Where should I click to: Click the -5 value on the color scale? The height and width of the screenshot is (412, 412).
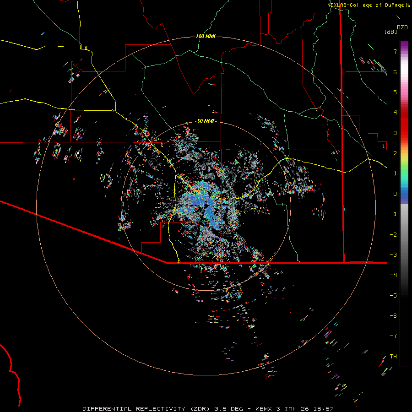click(x=393, y=296)
